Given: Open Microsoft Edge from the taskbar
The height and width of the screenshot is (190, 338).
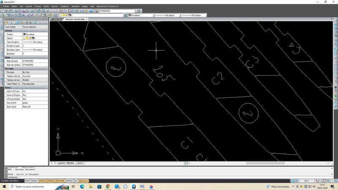Looking at the screenshot, I should [82, 187].
